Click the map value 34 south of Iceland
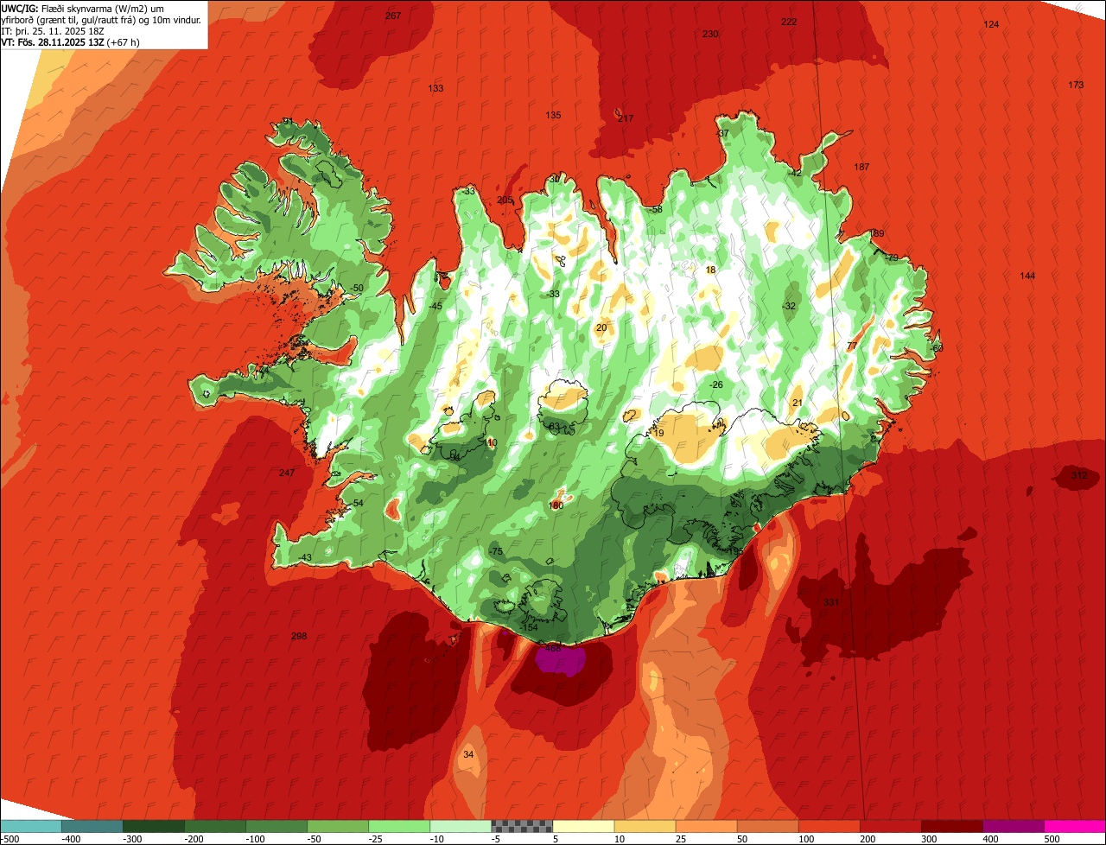 tap(468, 754)
